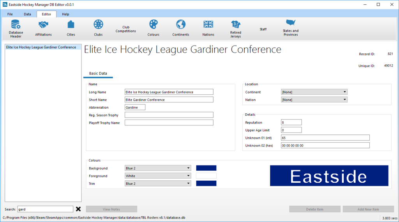The image size is (399, 222).
Task: Click into the Long Name field
Action: [x=169, y=92]
